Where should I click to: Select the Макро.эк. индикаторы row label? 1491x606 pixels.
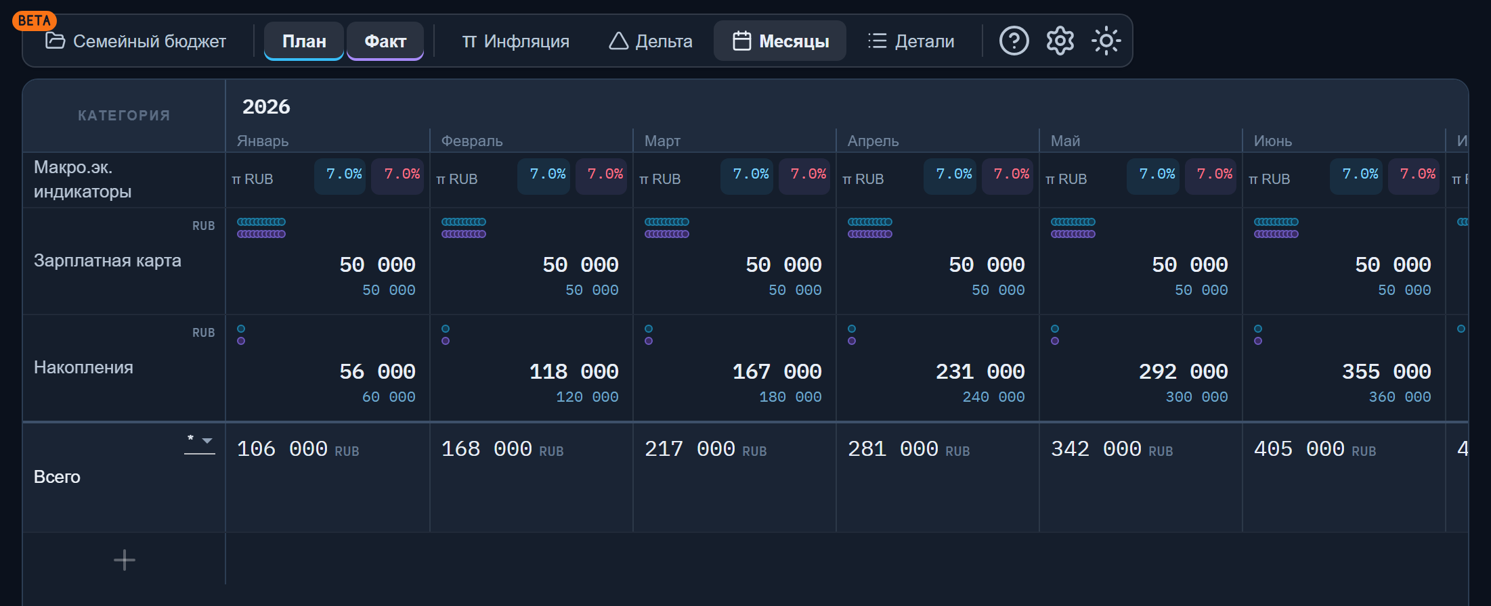pos(83,179)
